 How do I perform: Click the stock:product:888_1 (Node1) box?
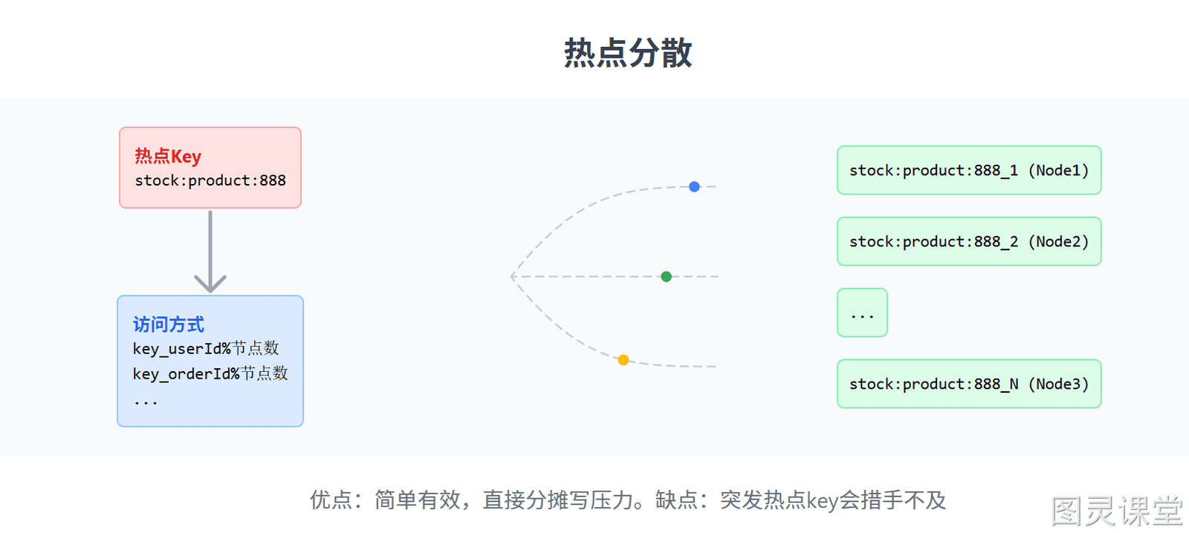tap(969, 170)
